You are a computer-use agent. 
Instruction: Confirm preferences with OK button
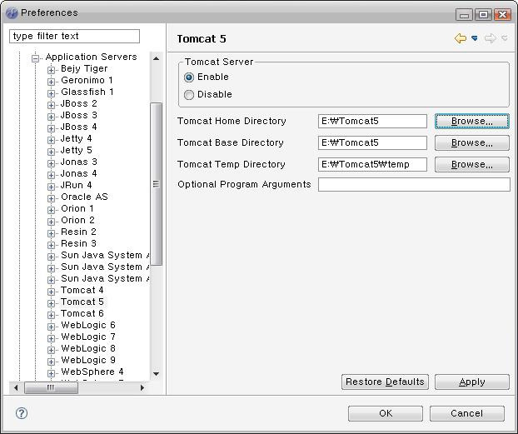[386, 413]
